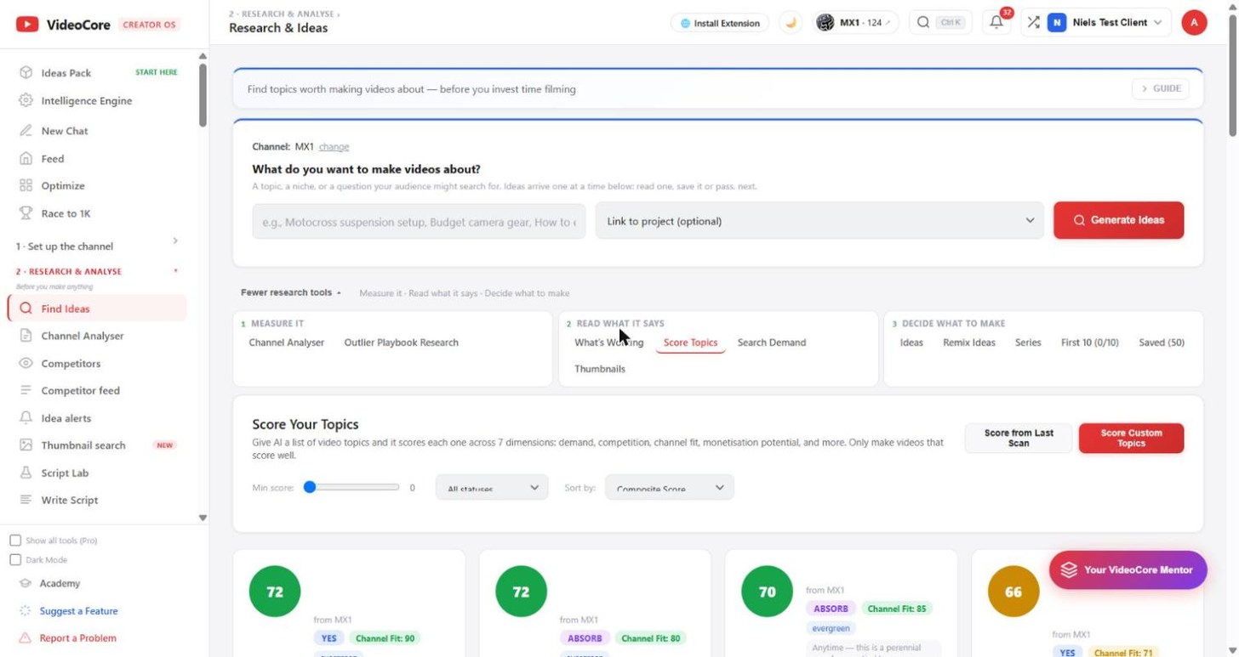The width and height of the screenshot is (1239, 657).
Task: Open Ideas Pack box icon
Action: (x=26, y=73)
